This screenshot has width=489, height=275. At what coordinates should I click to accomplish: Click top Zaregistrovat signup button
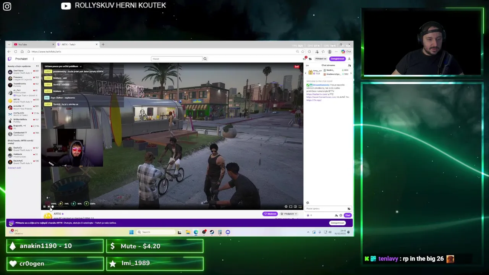click(x=337, y=59)
